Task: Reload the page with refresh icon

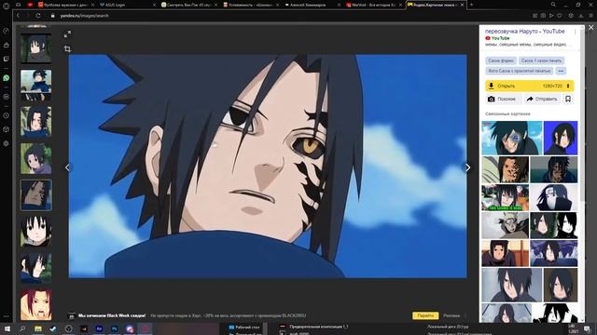Action: coord(38,16)
